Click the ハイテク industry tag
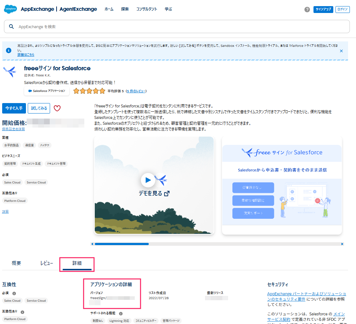The height and width of the screenshot is (324, 356). [x=45, y=145]
